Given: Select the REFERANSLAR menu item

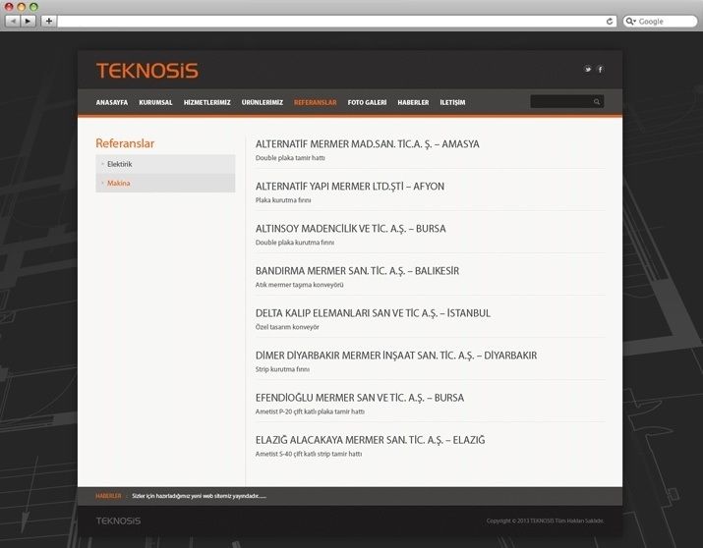Looking at the screenshot, I should 316,102.
